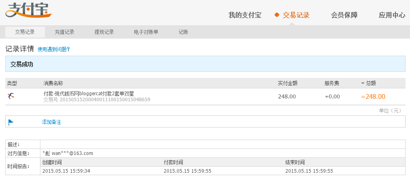Open 我的支付宝 in top navigation

(x=245, y=15)
